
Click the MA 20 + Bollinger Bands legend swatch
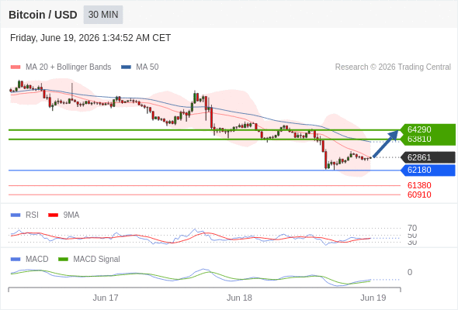(x=16, y=67)
